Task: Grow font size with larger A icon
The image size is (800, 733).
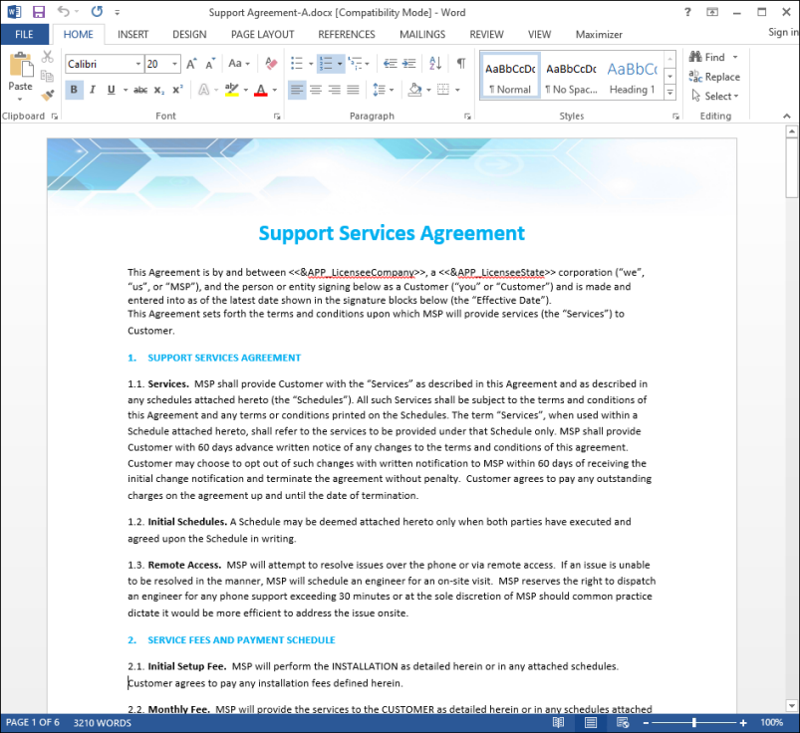Action: pyautogui.click(x=191, y=64)
